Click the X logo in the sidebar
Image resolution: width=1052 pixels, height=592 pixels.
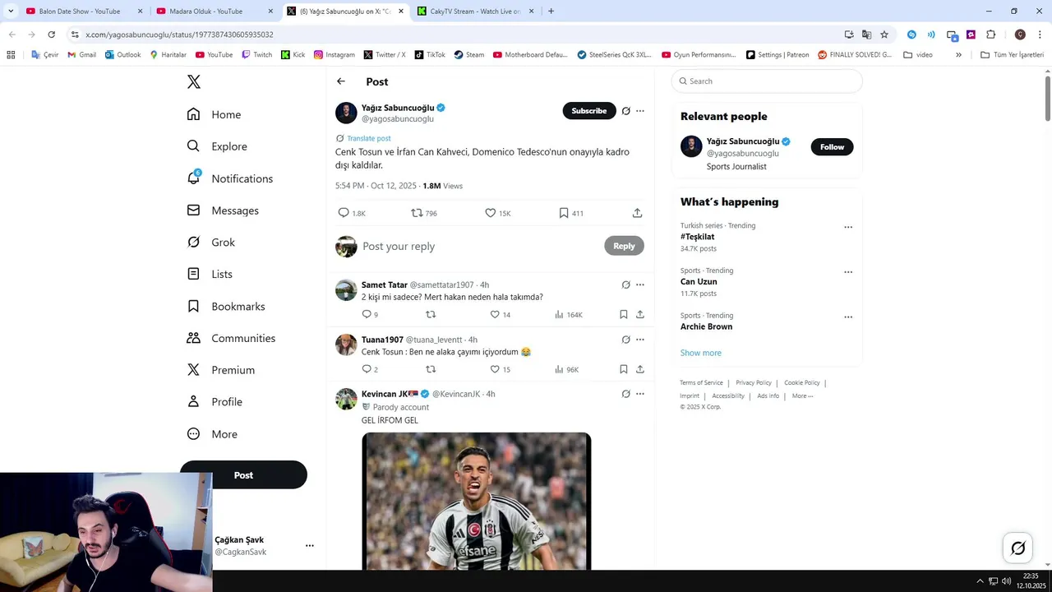194,81
